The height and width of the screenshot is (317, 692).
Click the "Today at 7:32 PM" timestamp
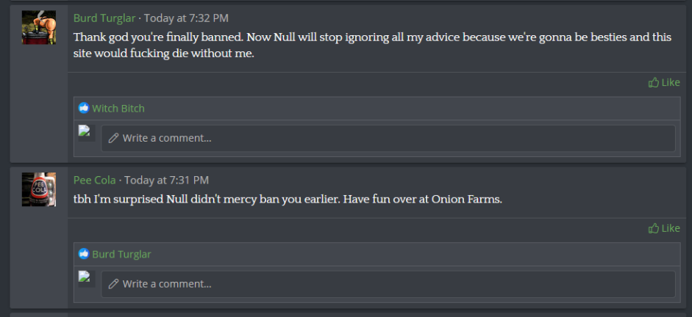pyautogui.click(x=186, y=18)
